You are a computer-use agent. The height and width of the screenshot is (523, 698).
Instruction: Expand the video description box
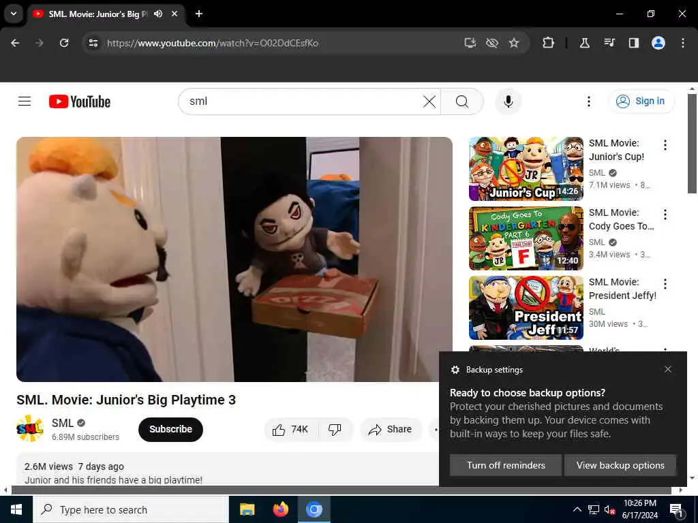point(228,469)
